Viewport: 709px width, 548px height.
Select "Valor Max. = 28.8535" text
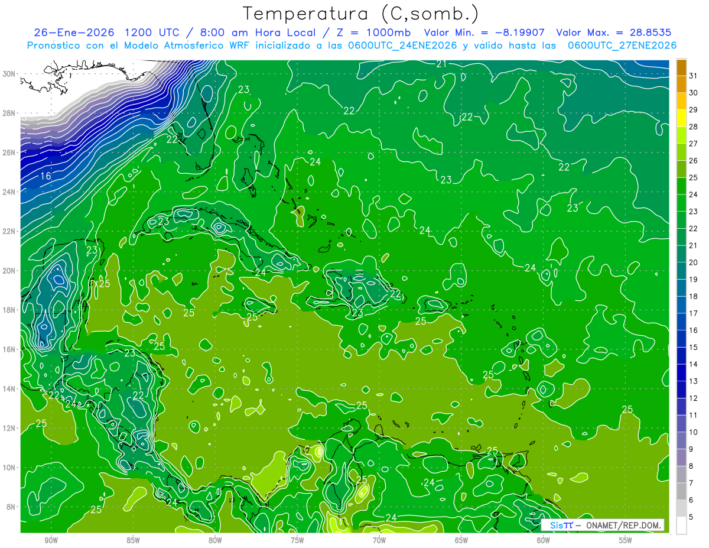coord(614,33)
